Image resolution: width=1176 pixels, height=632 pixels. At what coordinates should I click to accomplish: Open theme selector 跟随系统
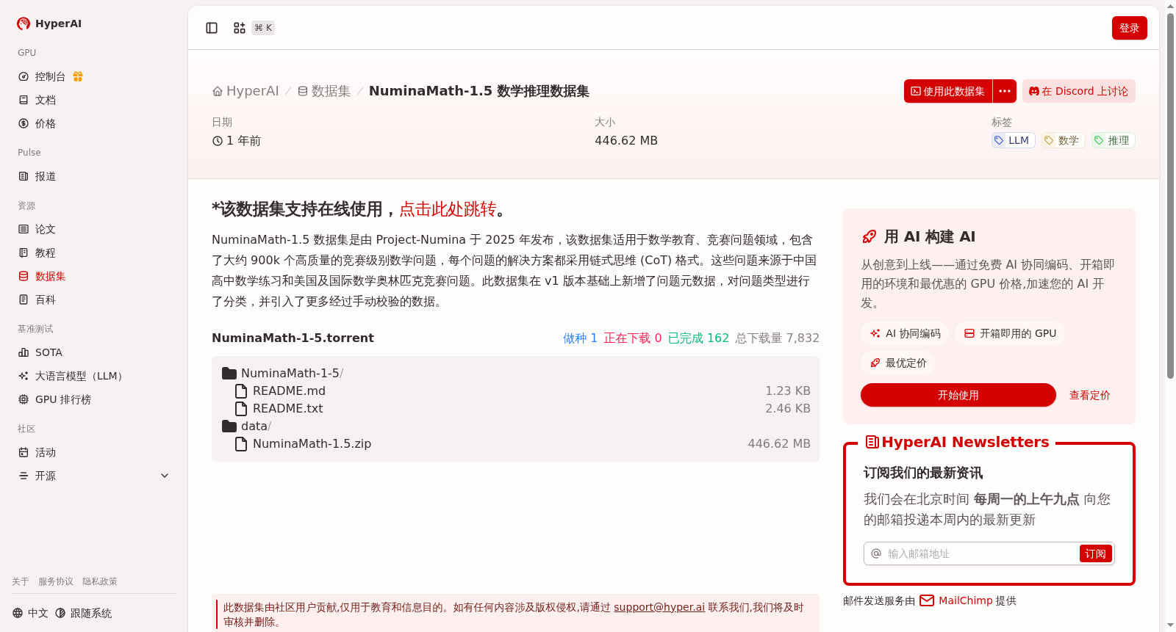point(84,613)
